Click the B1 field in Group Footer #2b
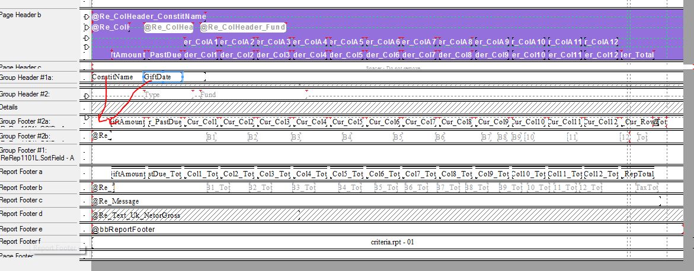Screen dimensions: 694x271 click(211, 137)
